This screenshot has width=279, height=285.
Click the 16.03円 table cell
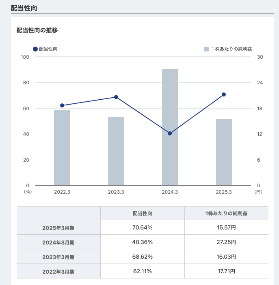[226, 257]
